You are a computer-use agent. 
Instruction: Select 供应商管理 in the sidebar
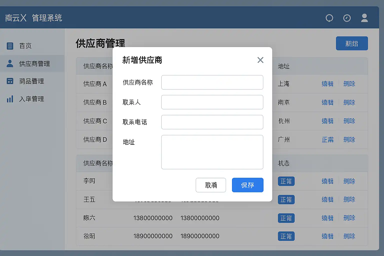[32, 64]
